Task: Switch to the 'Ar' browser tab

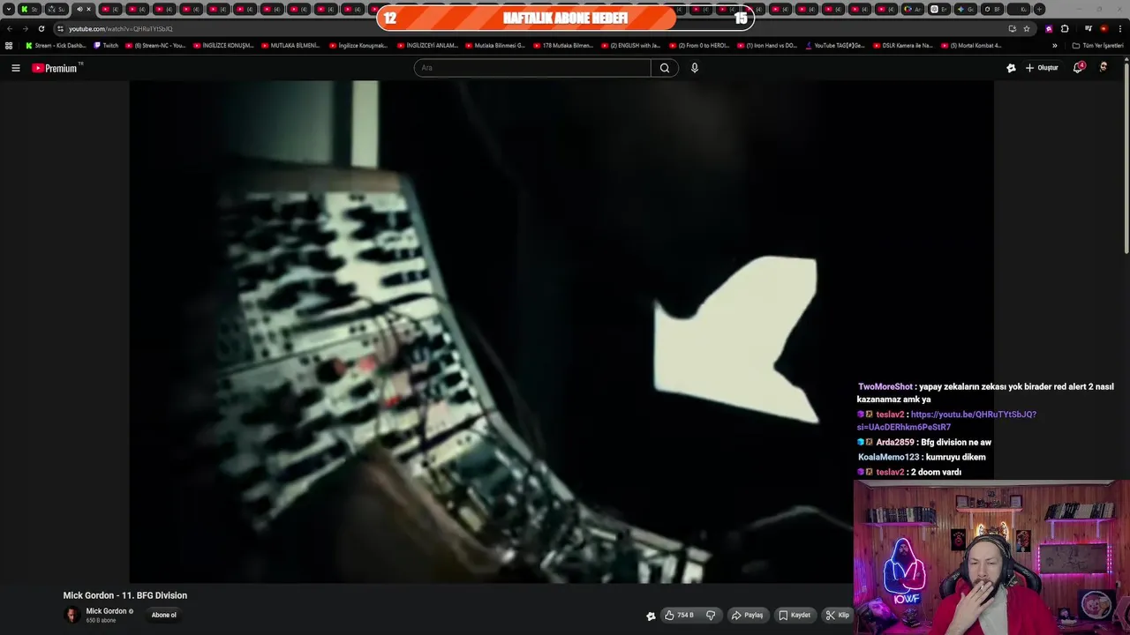Action: [913, 9]
